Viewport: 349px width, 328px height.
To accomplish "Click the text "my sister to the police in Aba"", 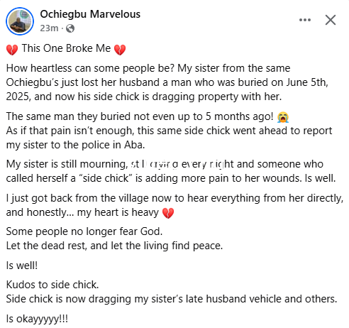I will pyautogui.click(x=75, y=145).
